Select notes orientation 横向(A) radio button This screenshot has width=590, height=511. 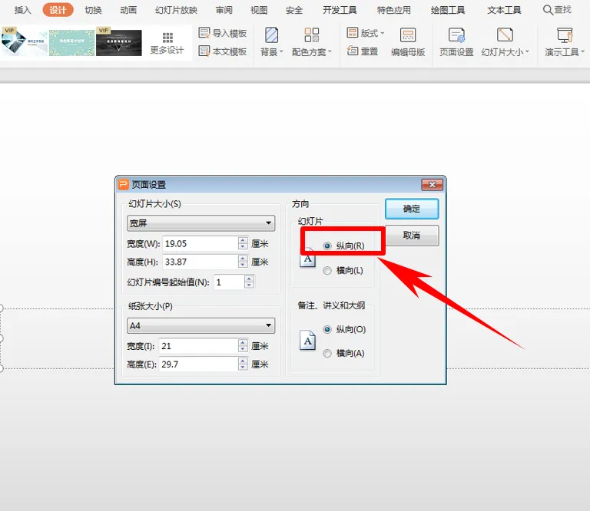tap(327, 353)
